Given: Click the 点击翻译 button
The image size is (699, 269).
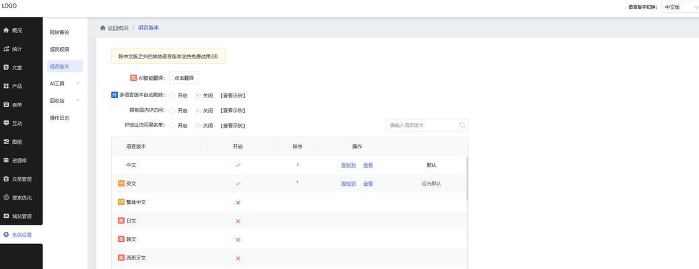Looking at the screenshot, I should click(184, 78).
